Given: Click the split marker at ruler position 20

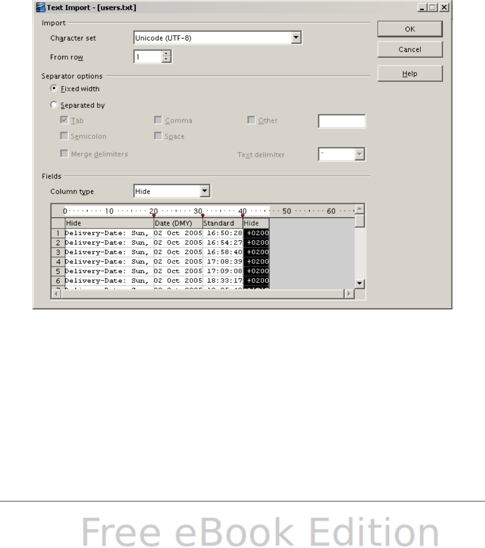Looking at the screenshot, I should (x=154, y=215).
